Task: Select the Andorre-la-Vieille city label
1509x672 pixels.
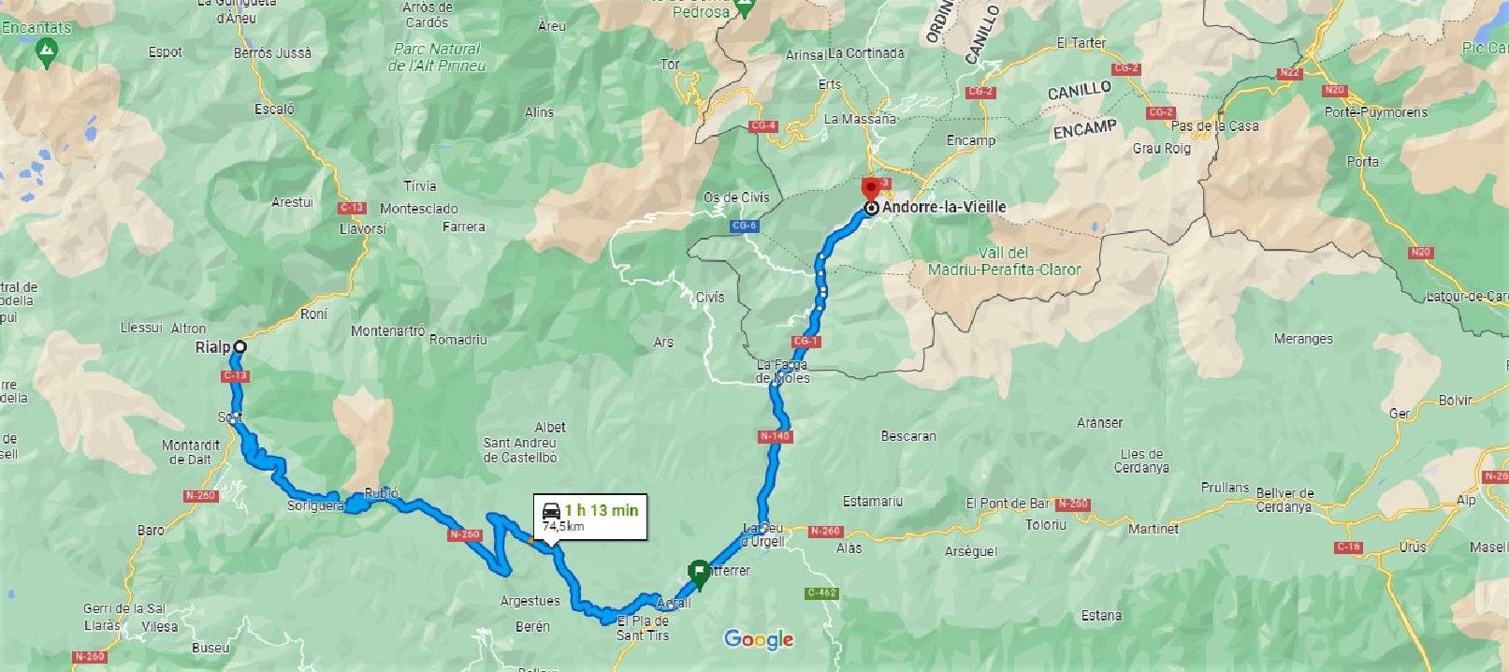Action: [x=944, y=207]
